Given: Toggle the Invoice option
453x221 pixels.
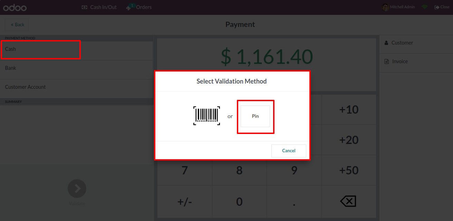Looking at the screenshot, I should 400,61.
